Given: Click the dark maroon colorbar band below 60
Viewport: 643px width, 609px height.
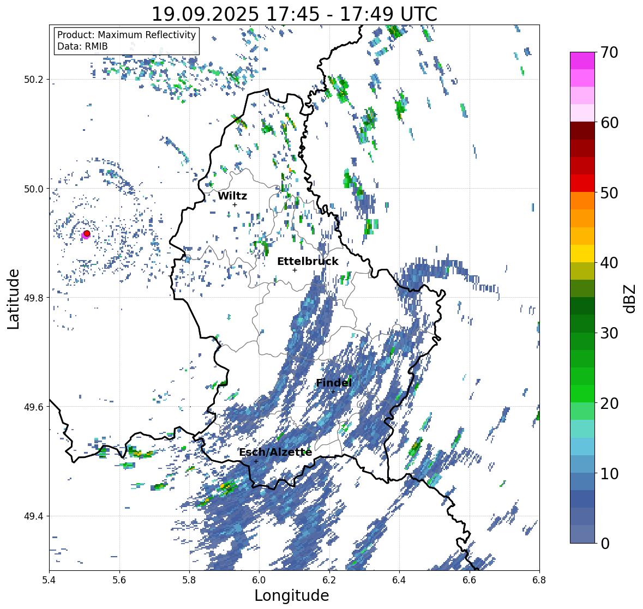Looking at the screenshot, I should click(x=582, y=131).
